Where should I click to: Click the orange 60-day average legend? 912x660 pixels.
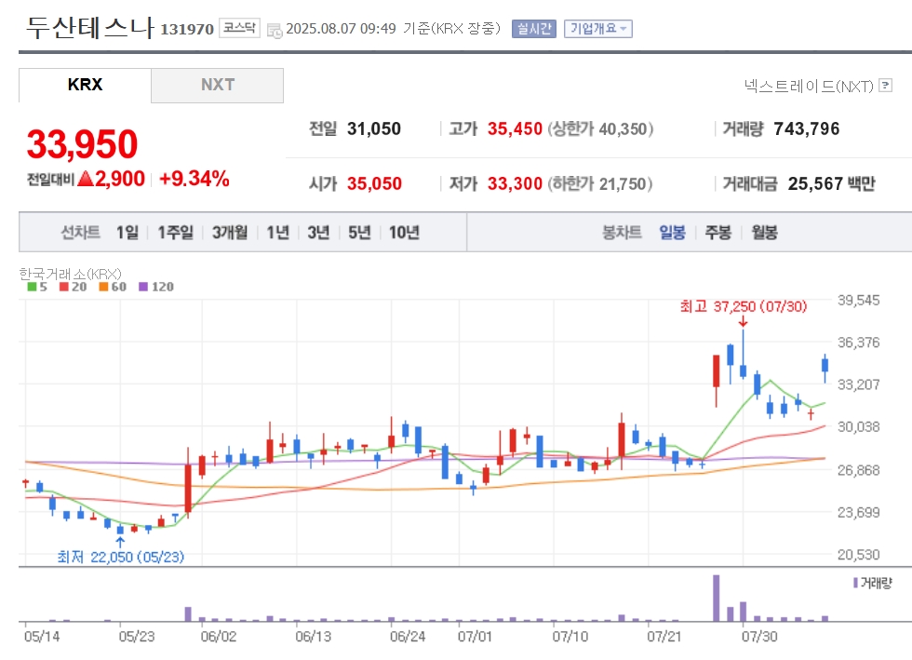(x=113, y=287)
